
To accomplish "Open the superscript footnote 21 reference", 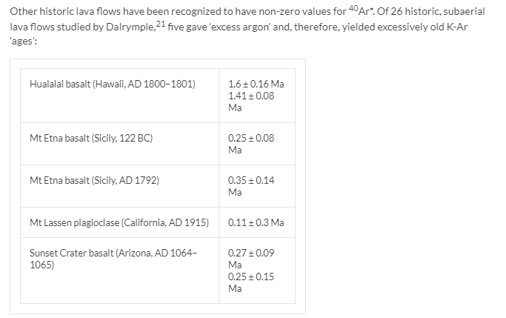I will 161,23.
